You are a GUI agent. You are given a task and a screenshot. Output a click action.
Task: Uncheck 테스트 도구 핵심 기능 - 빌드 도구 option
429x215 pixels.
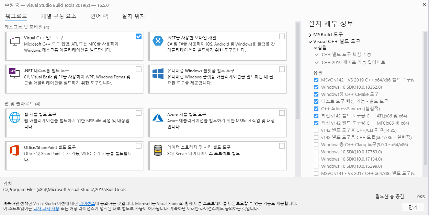[316, 101]
